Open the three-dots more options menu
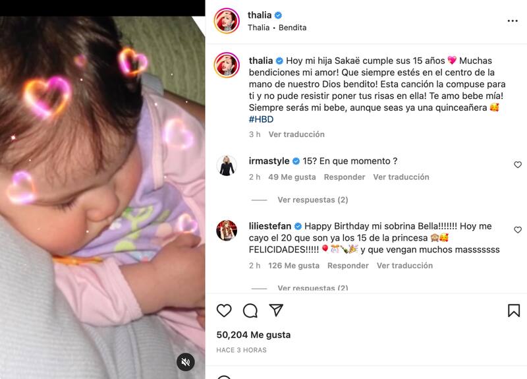The image size is (527, 379). tap(513, 21)
